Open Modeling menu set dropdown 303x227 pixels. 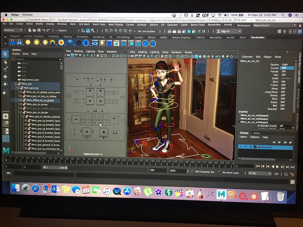[13, 30]
